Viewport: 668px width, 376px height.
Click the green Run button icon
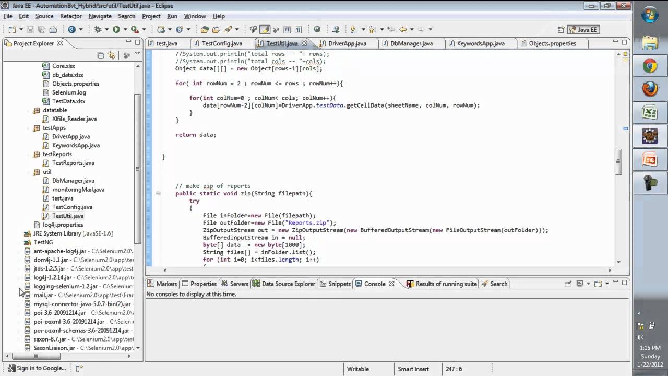[x=116, y=30]
